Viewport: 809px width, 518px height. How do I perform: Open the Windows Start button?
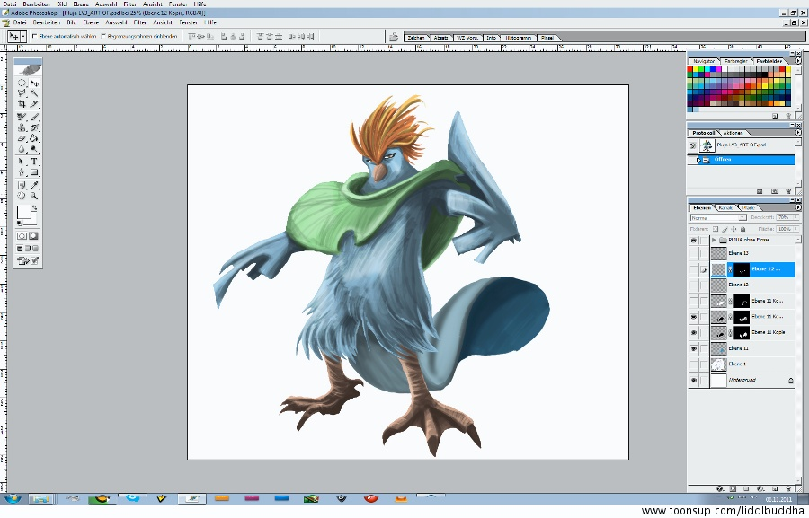point(13,497)
